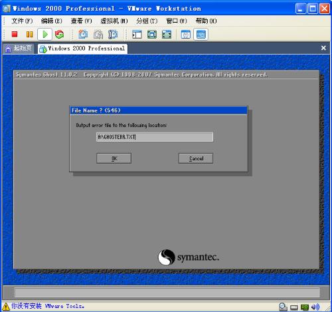Image resolution: width=332 pixels, height=312 pixels.
Task: Open the 分组(T) menu
Action: click(x=147, y=21)
